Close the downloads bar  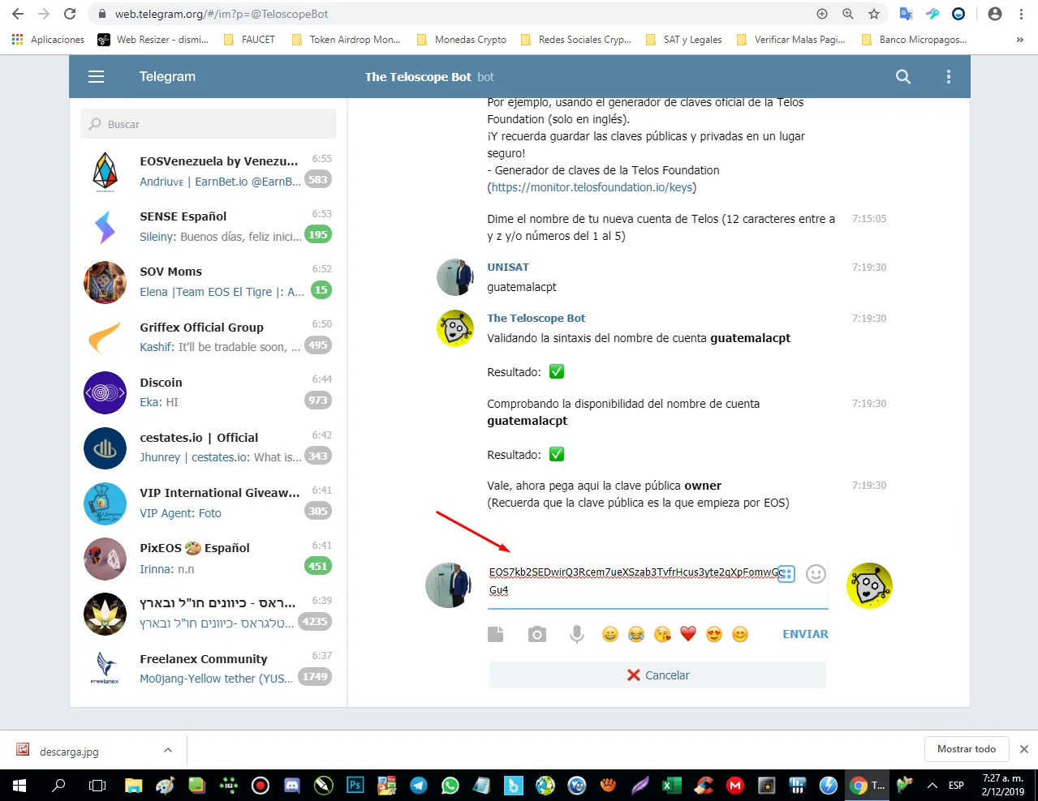point(1024,749)
